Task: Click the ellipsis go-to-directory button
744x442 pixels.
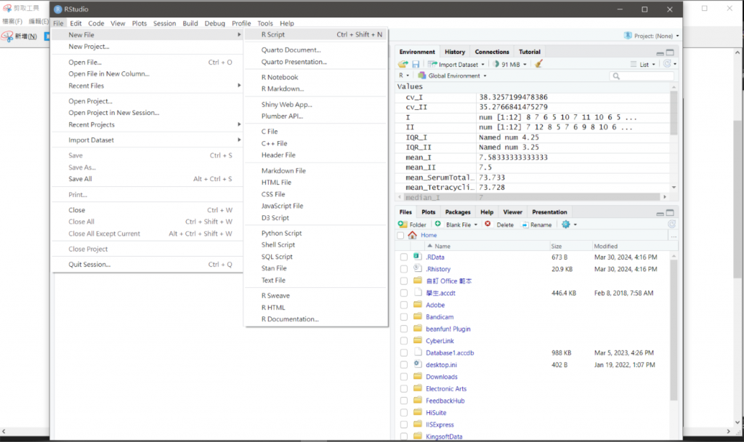Action: click(x=674, y=236)
